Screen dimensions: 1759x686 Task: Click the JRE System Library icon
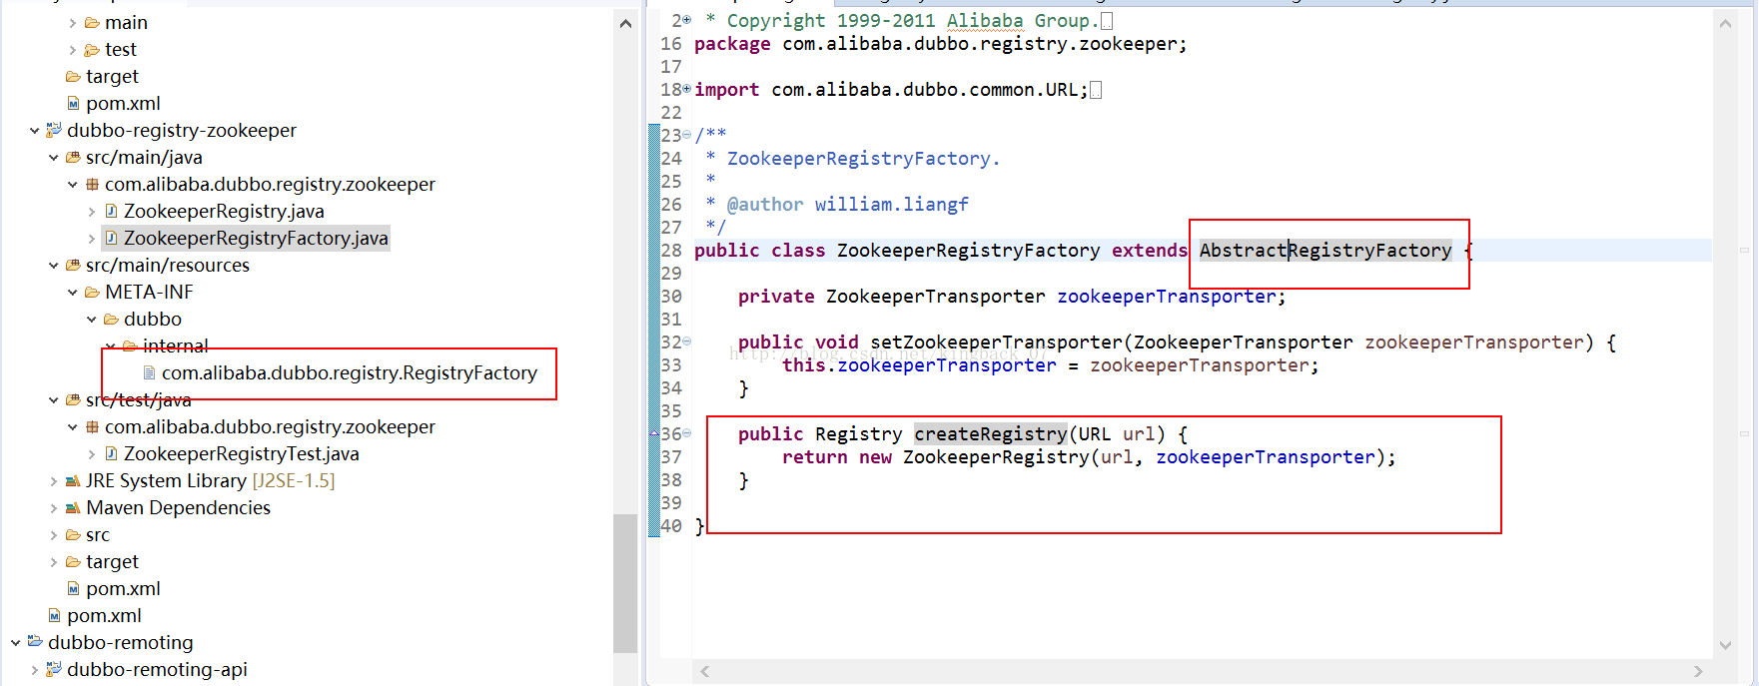click(73, 480)
